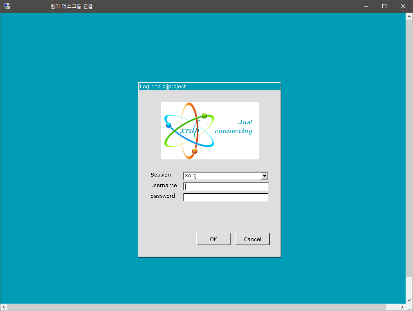Minimize the remote desktop window
Image resolution: width=413 pixels, height=311 pixels.
pos(366,6)
